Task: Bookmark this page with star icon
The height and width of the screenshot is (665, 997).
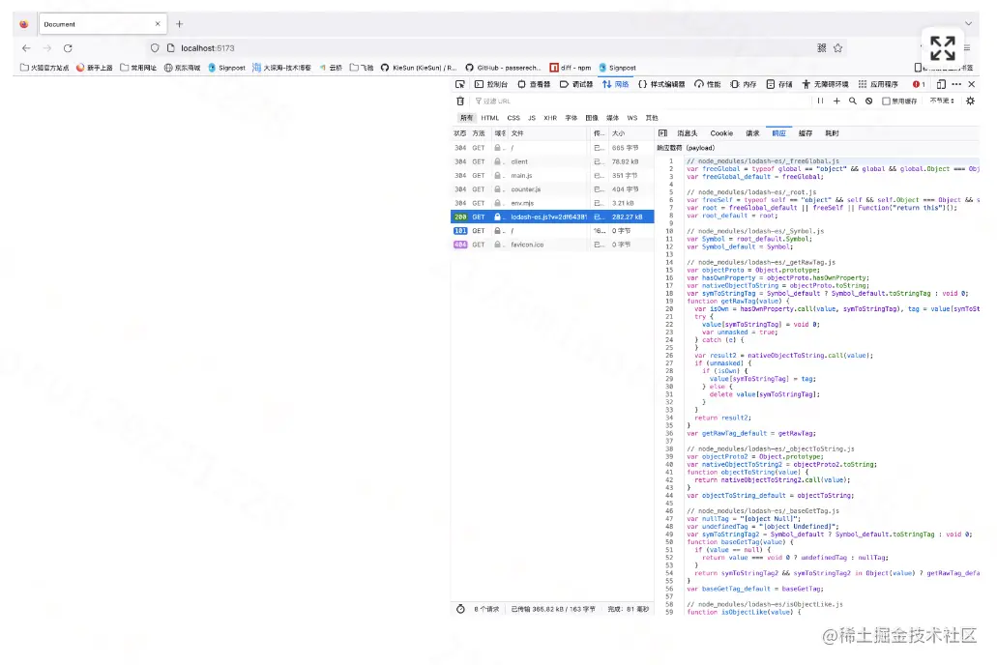Action: click(838, 48)
